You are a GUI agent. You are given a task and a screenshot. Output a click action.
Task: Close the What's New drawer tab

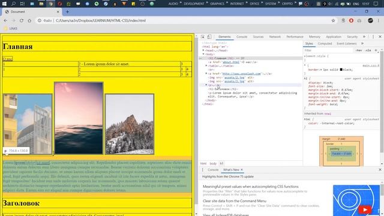(242, 170)
